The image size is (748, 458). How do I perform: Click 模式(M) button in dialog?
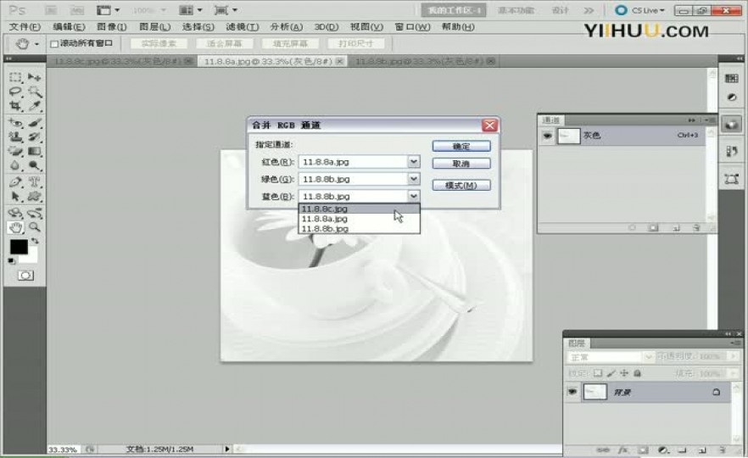tap(461, 185)
